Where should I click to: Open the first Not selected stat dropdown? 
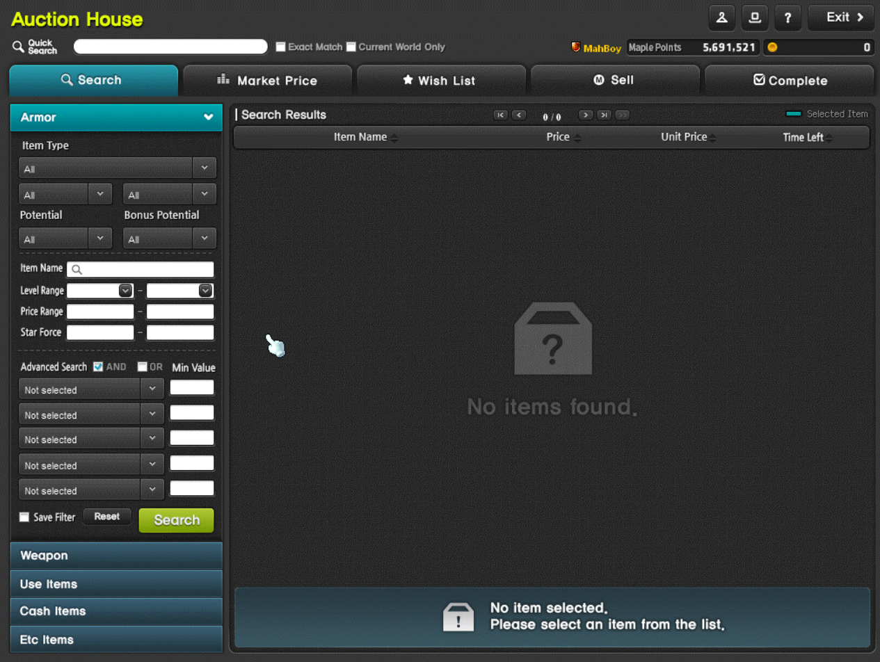point(92,389)
